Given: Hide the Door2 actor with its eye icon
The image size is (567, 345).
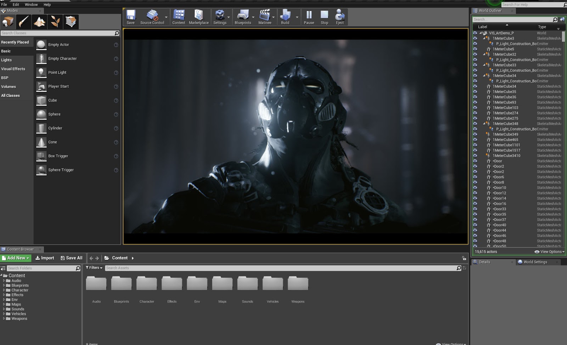Looking at the screenshot, I should (475, 166).
